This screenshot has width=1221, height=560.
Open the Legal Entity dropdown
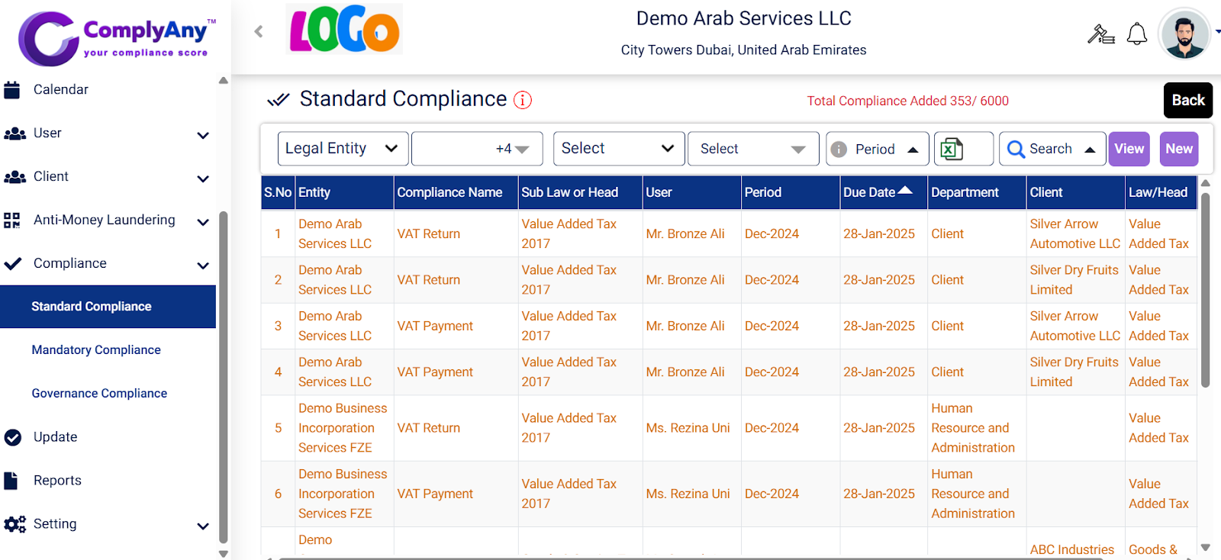(342, 149)
